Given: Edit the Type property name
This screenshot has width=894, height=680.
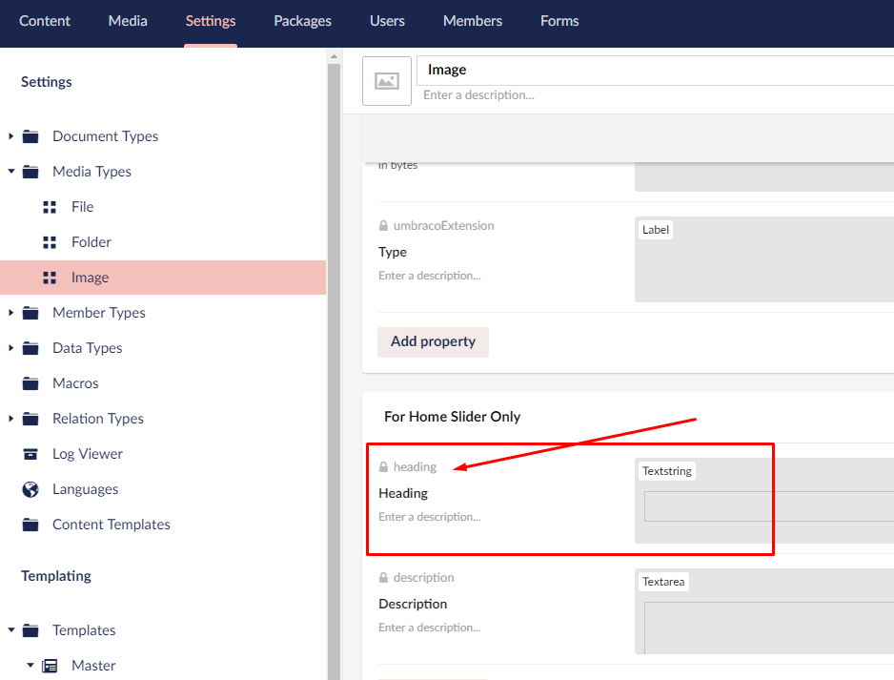Looking at the screenshot, I should pos(393,252).
